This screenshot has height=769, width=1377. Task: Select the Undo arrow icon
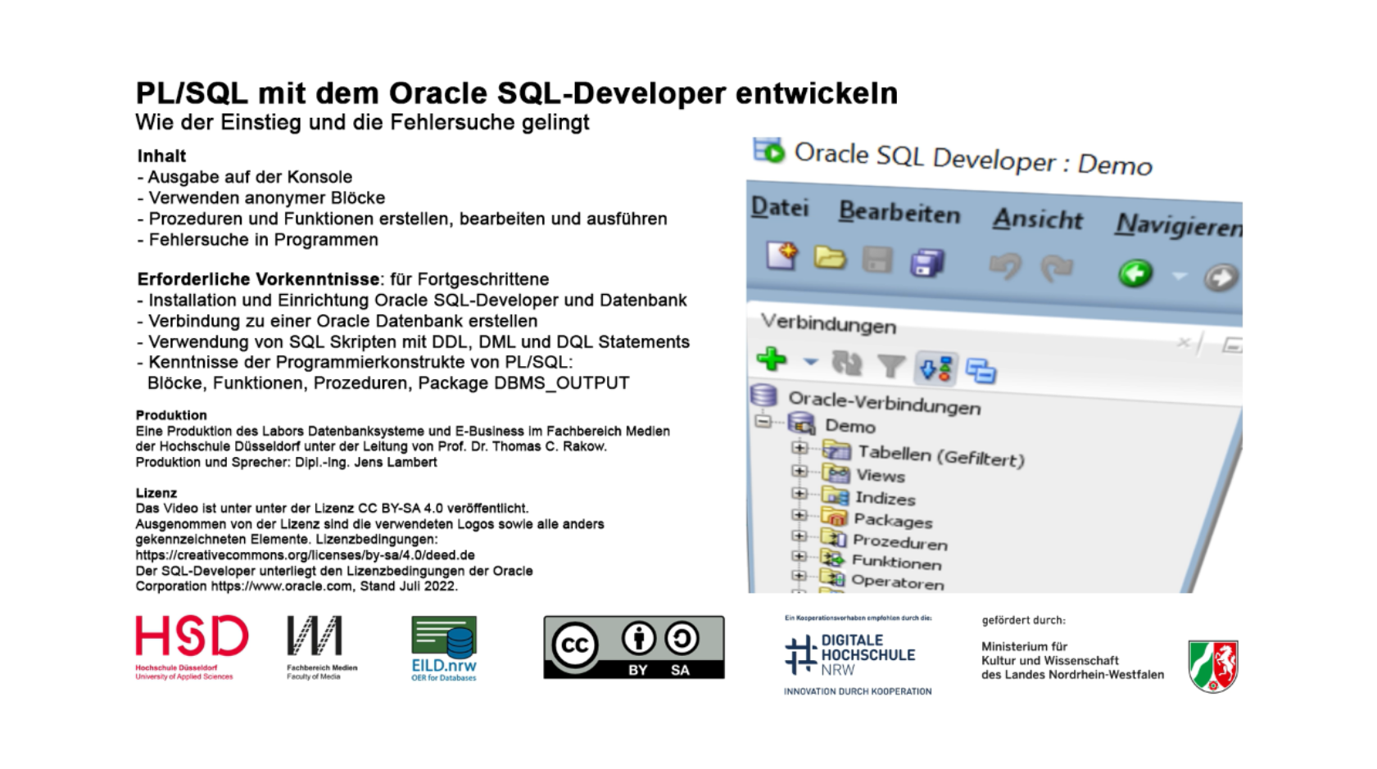coord(1006,268)
